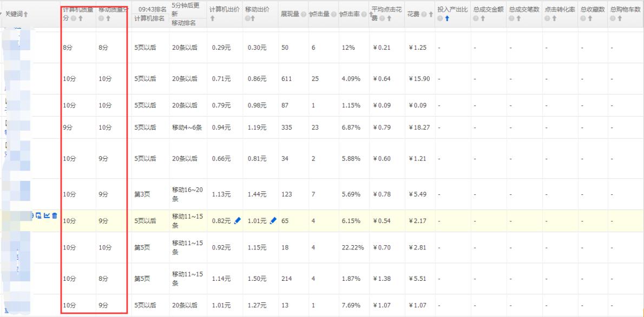Open the keyword filter triangle beside 关键词
The width and height of the screenshot is (644, 317).
[x=2, y=14]
